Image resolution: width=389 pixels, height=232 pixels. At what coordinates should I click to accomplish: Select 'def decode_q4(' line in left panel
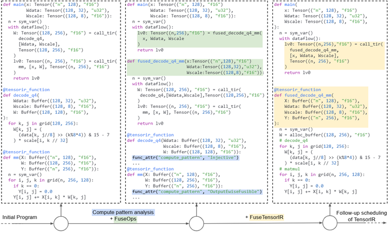click(21, 95)
